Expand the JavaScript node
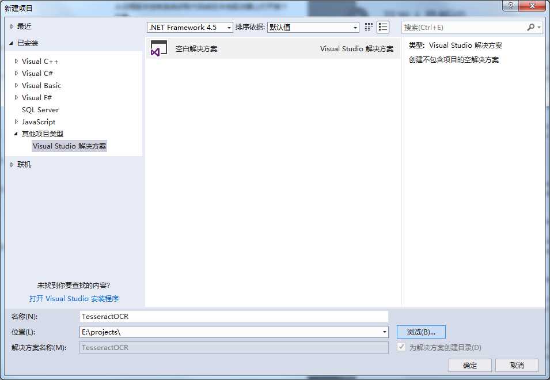550x380 pixels. [16, 121]
